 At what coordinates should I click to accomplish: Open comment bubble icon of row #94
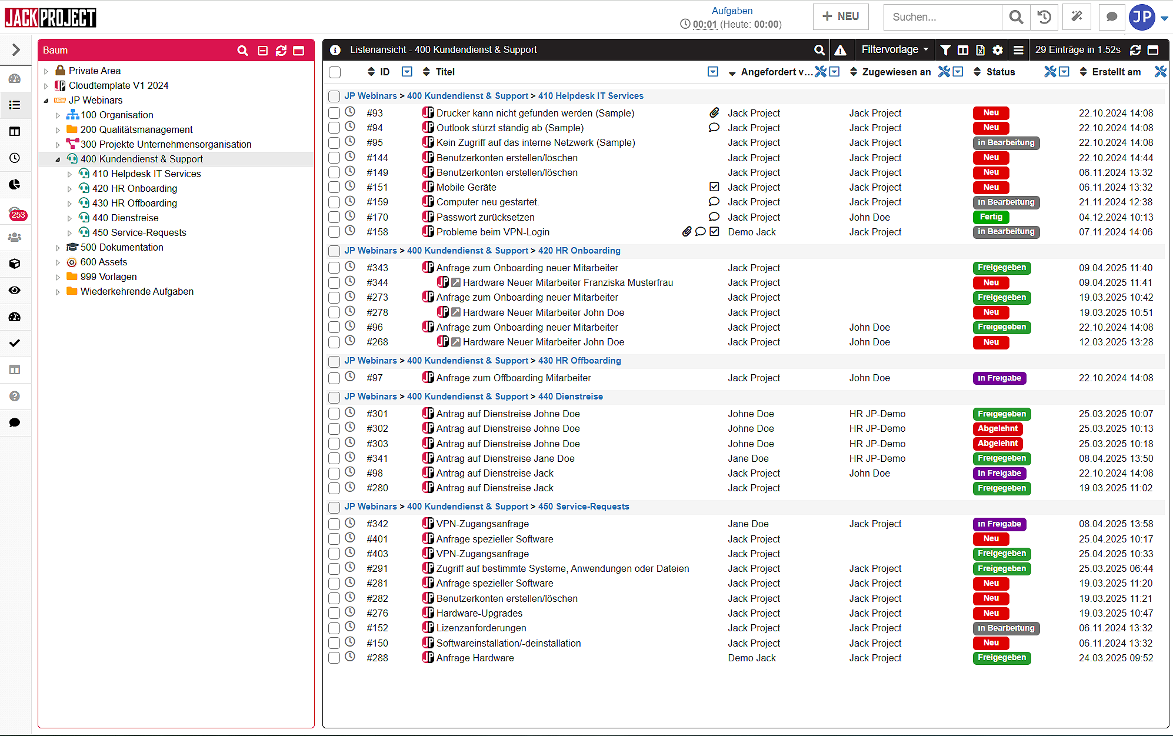[714, 128]
